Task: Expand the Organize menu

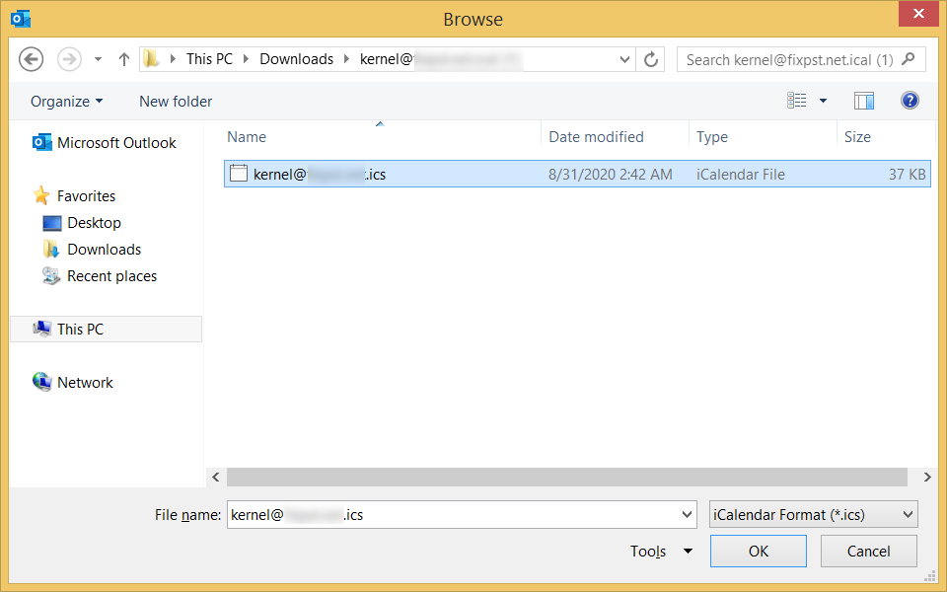Action: (66, 102)
